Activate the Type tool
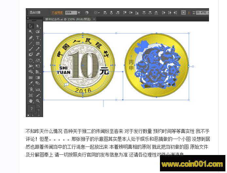 click(x=38, y=38)
